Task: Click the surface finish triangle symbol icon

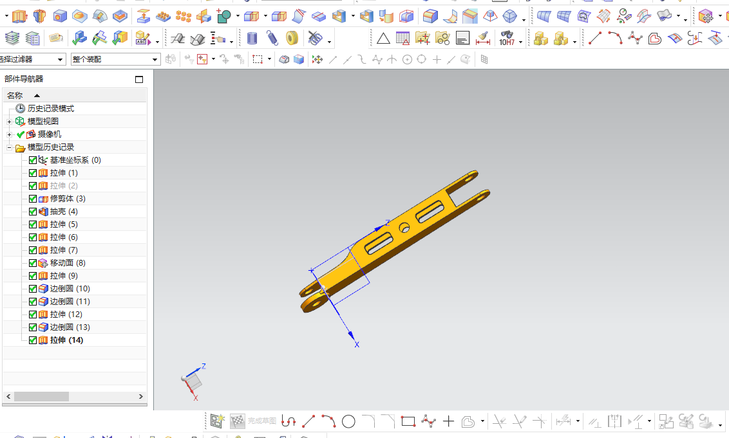Action: 383,38
